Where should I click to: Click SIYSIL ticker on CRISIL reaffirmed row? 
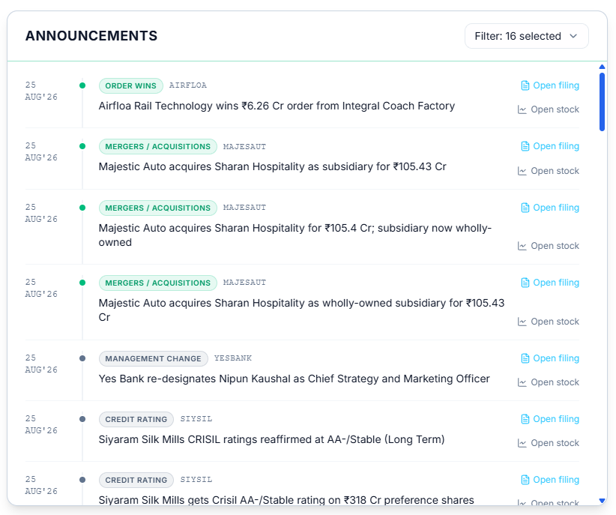pyautogui.click(x=196, y=419)
